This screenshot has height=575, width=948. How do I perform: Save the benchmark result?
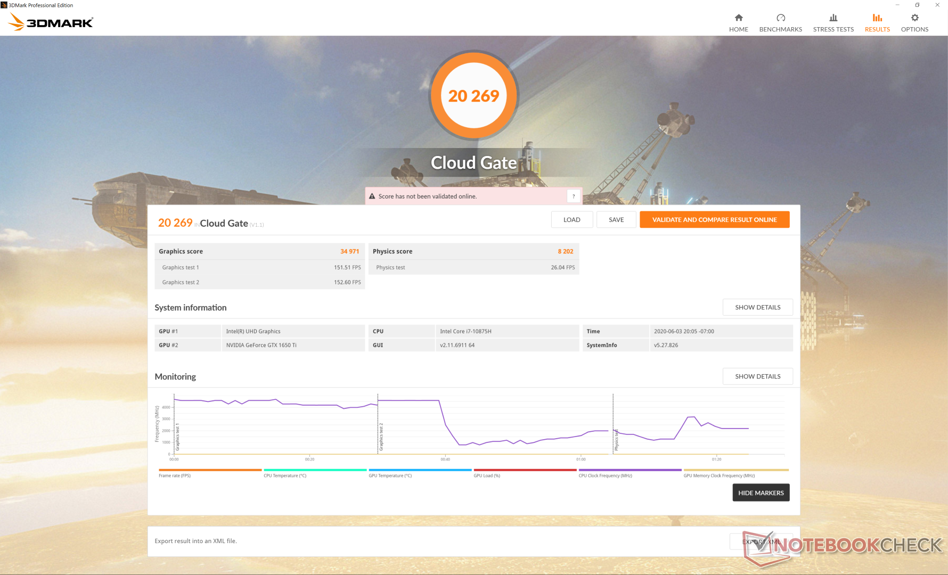[616, 220]
